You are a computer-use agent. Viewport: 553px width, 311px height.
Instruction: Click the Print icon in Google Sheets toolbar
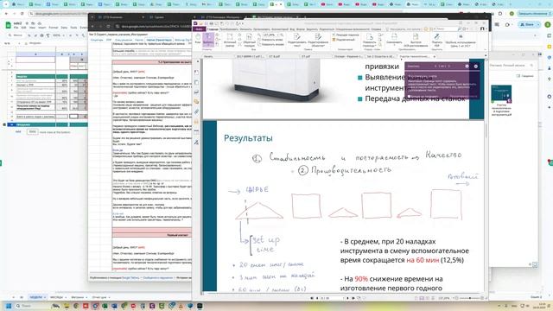coord(41,35)
